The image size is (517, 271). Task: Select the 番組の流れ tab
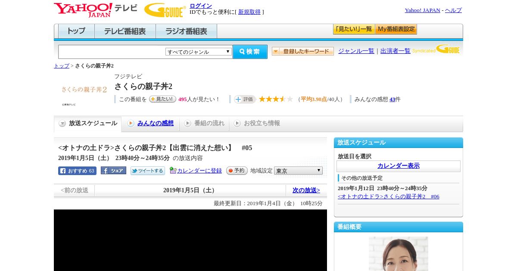[x=204, y=123]
